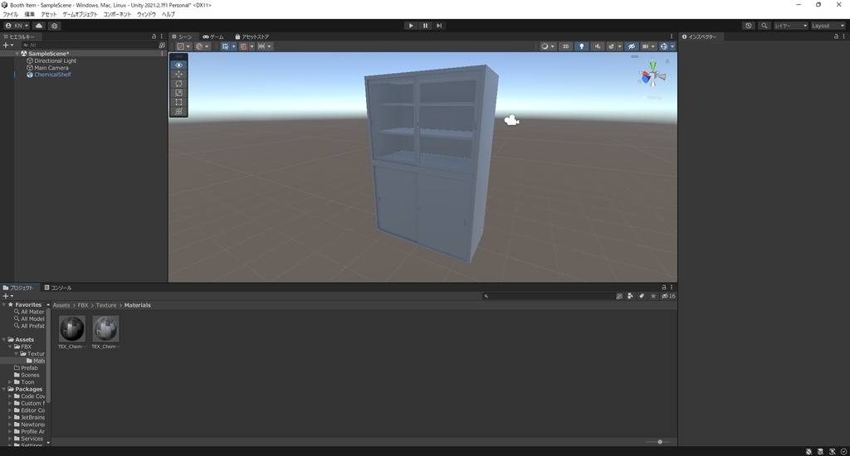This screenshot has width=850, height=456.
Task: Click the last status bar check icon
Action: (843, 451)
